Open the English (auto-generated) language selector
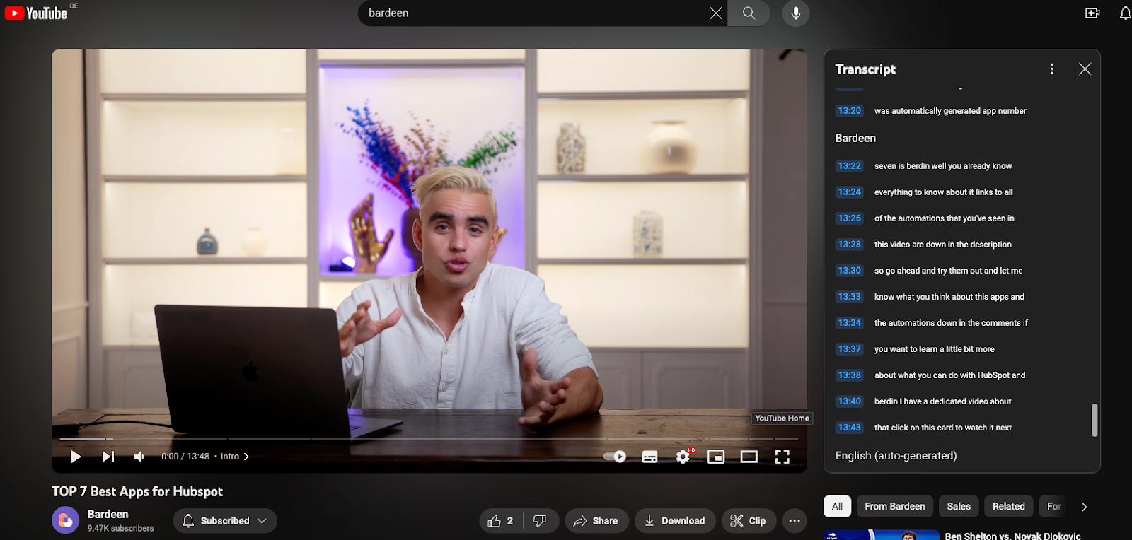1132x540 pixels. (x=896, y=456)
